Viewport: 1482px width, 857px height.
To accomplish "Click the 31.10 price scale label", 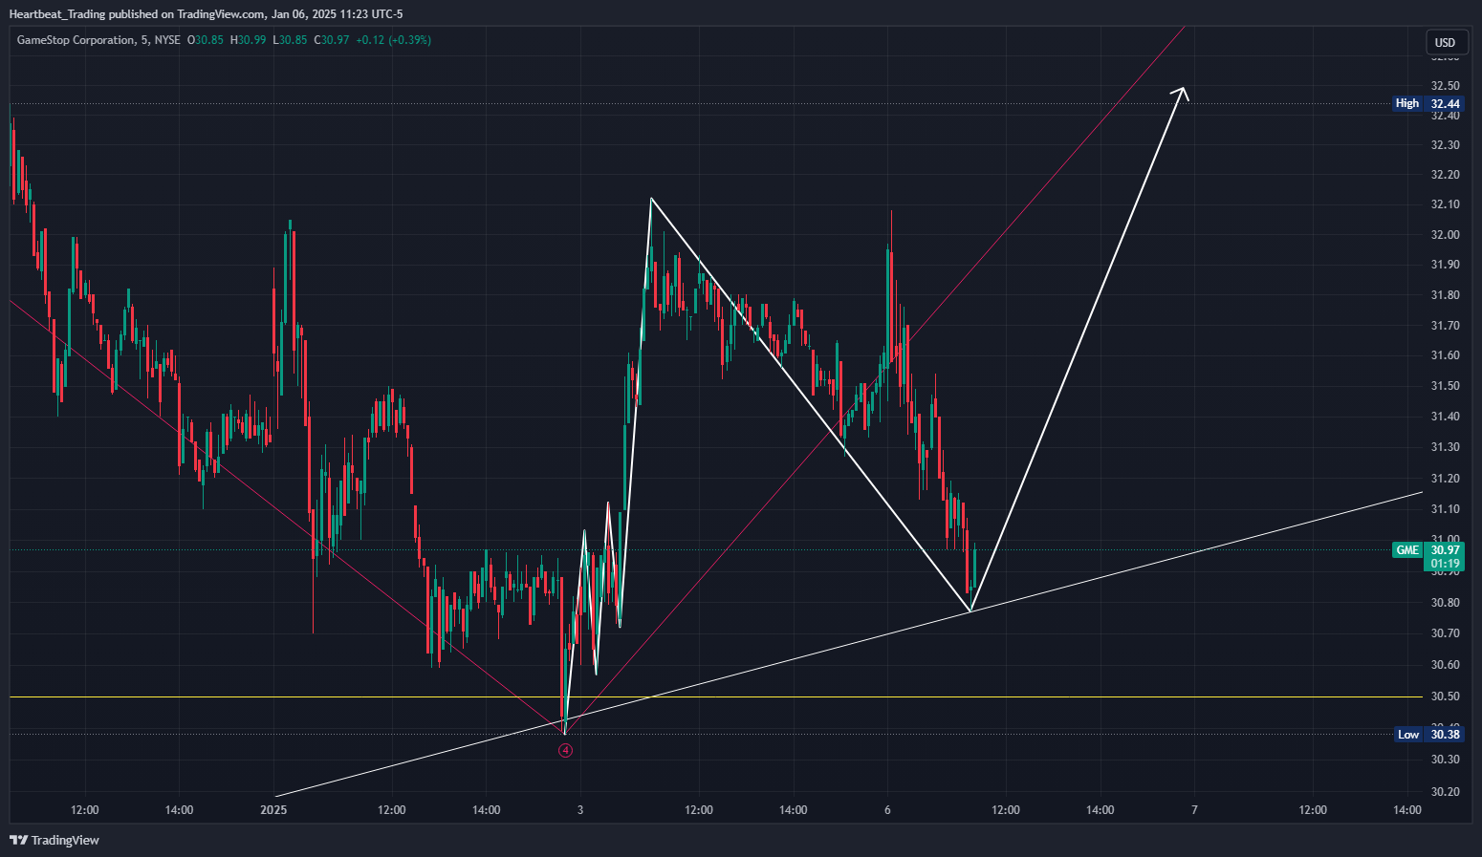I will click(1445, 509).
